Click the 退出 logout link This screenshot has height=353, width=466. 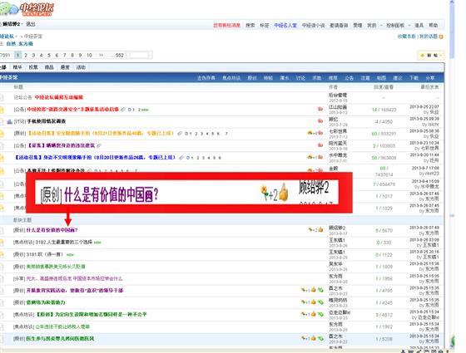tap(30, 24)
